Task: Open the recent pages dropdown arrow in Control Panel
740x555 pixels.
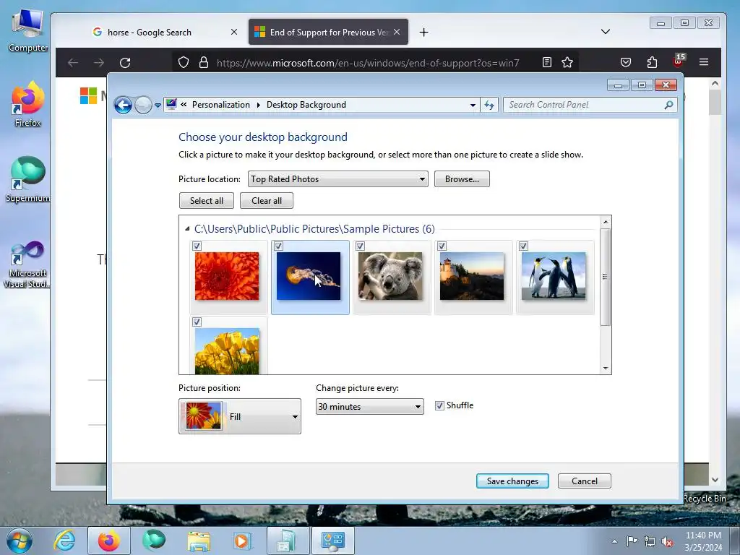Action: [158, 106]
